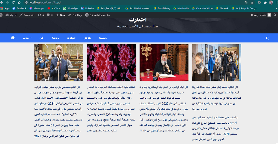Open the رياضة menu item
Image resolution: width=278 pixels, height=144 pixels.
pos(55,38)
